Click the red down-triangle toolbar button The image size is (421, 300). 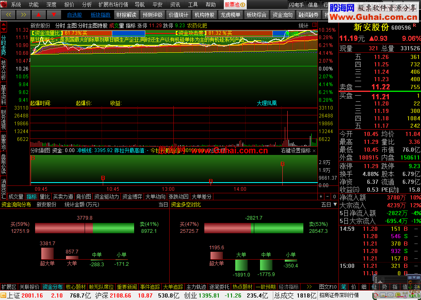pyautogui.click(x=54, y=15)
